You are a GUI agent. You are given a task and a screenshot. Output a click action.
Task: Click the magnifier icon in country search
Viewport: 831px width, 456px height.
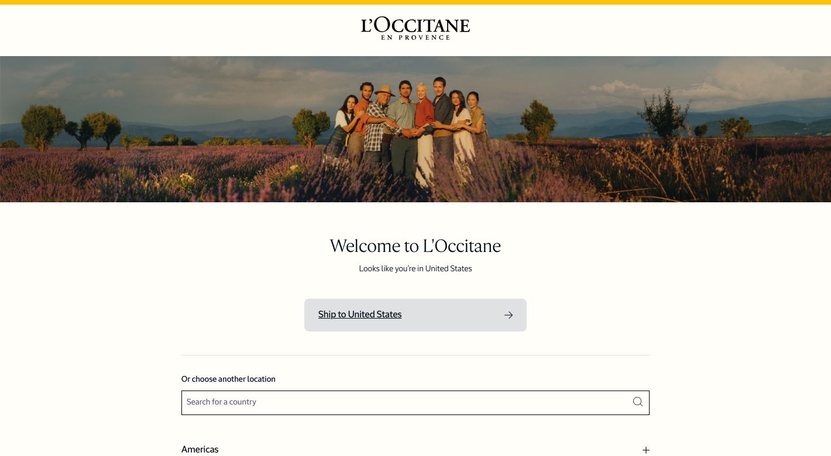pos(638,402)
